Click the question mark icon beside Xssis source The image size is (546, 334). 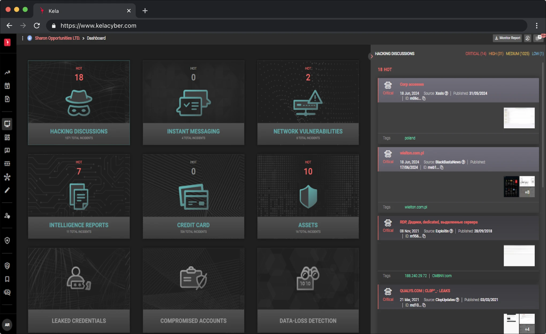point(446,93)
